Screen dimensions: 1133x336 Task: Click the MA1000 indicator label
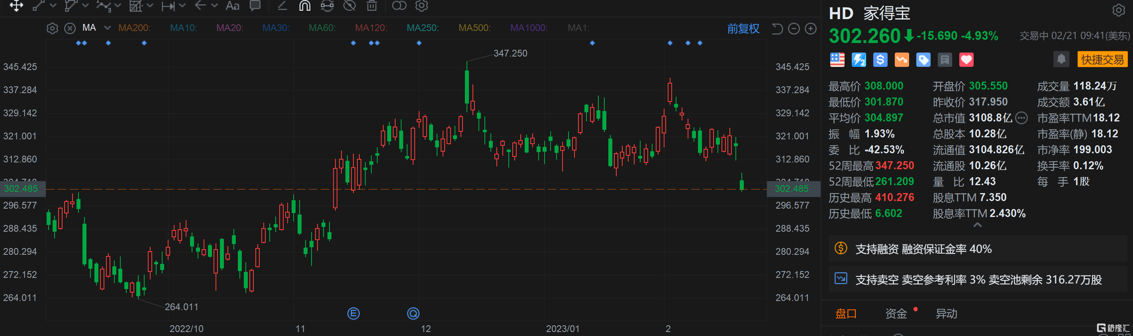(x=529, y=28)
